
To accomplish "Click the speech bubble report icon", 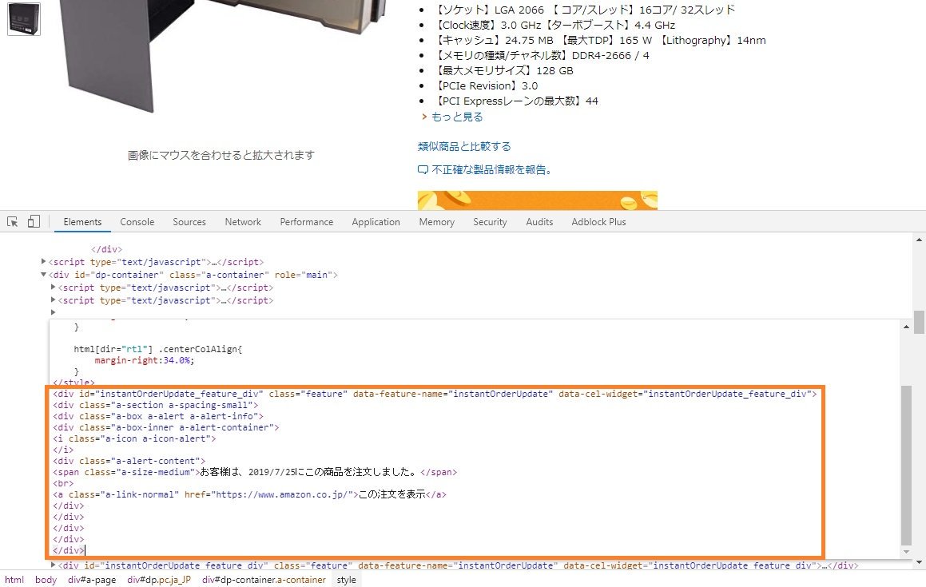I will (423, 170).
